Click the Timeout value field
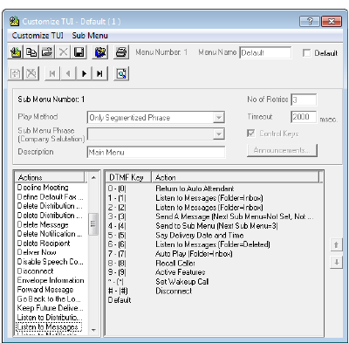Image resolution: width=349 pixels, height=343 pixels. [304, 117]
